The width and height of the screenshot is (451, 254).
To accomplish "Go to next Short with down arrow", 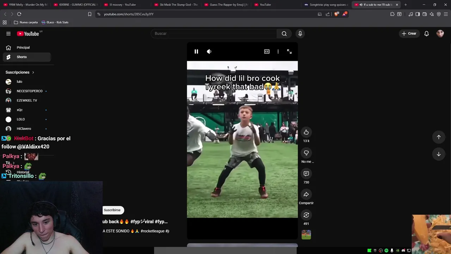I will pyautogui.click(x=439, y=154).
